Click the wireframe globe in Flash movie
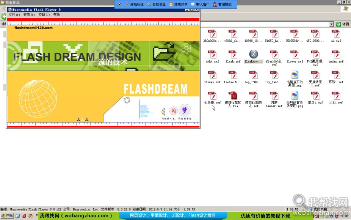 [x=38, y=99]
